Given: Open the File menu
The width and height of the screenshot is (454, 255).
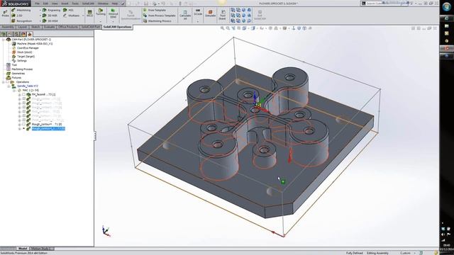Looking at the screenshot, I should (38, 4).
